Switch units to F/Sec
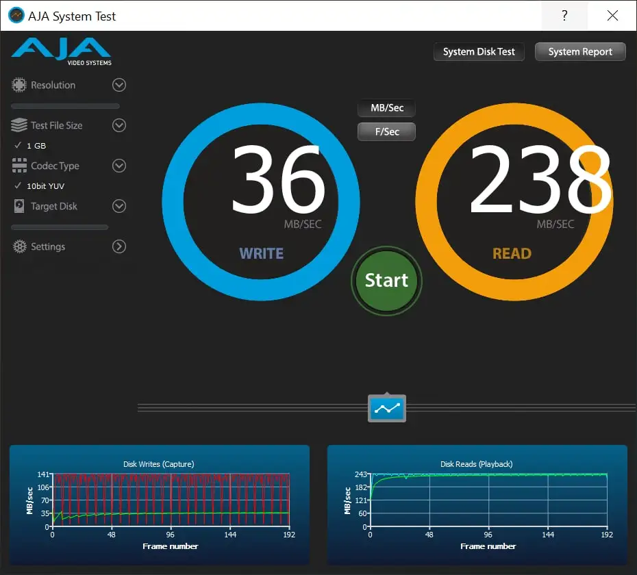This screenshot has height=575, width=637. tap(387, 131)
